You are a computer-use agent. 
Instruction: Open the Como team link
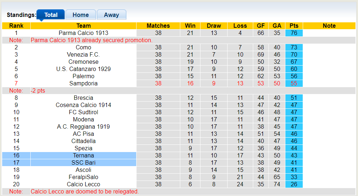83,47
